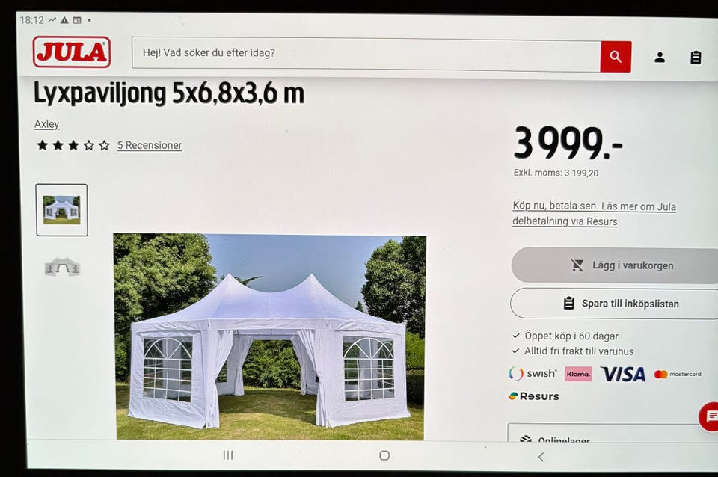The height and width of the screenshot is (477, 718).
Task: Click the third rating star
Action: [x=73, y=146]
